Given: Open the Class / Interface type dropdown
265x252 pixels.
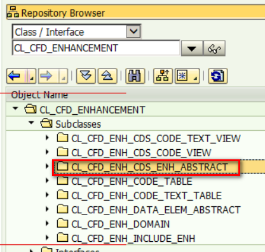Looking at the screenshot, I should click(x=133, y=32).
